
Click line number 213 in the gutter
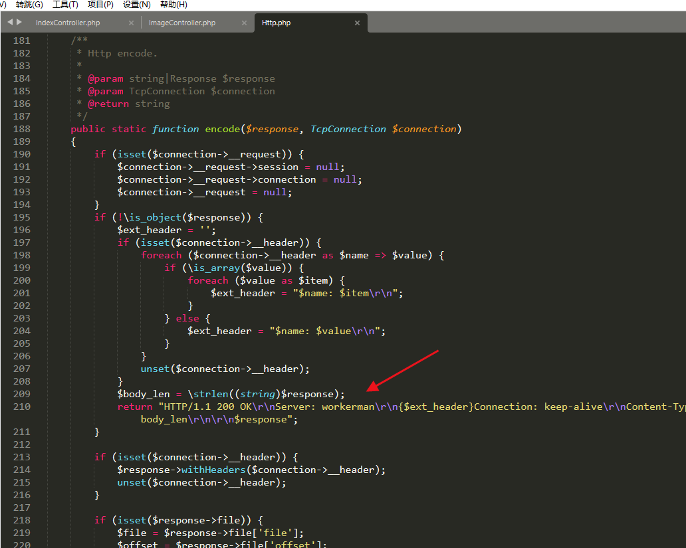coord(22,457)
